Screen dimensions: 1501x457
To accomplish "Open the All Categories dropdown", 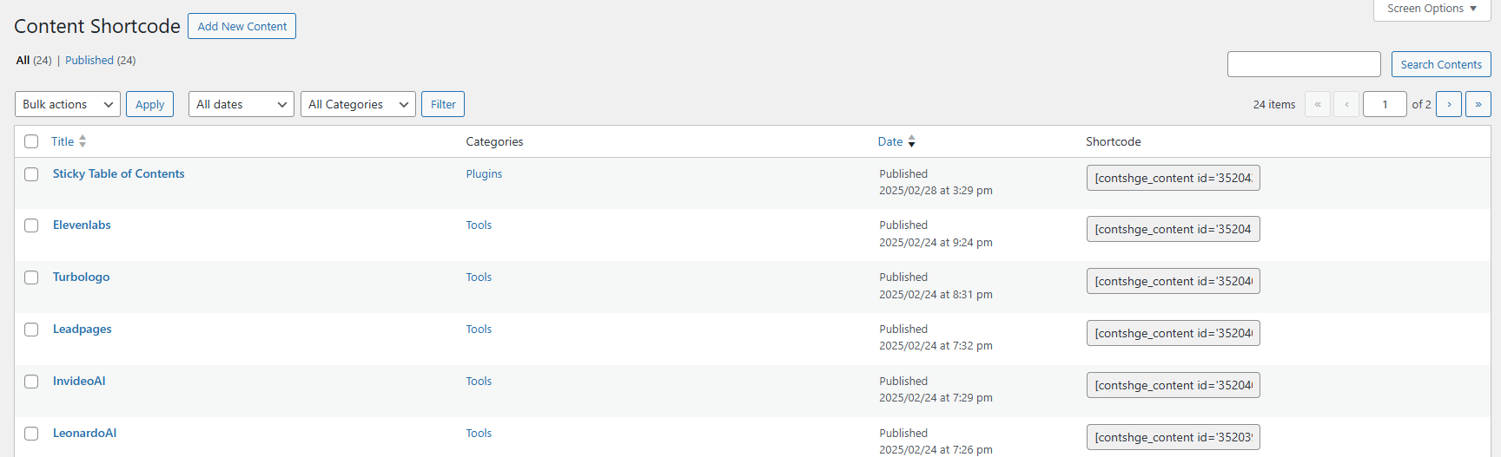I will 358,104.
